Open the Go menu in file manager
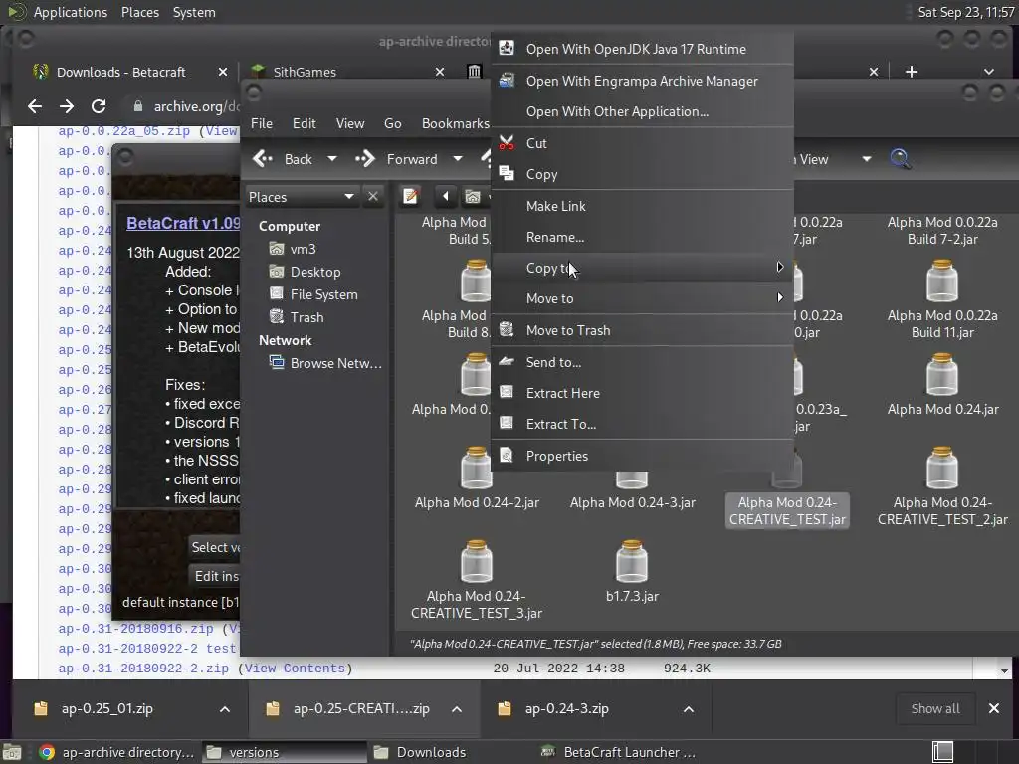 point(392,123)
